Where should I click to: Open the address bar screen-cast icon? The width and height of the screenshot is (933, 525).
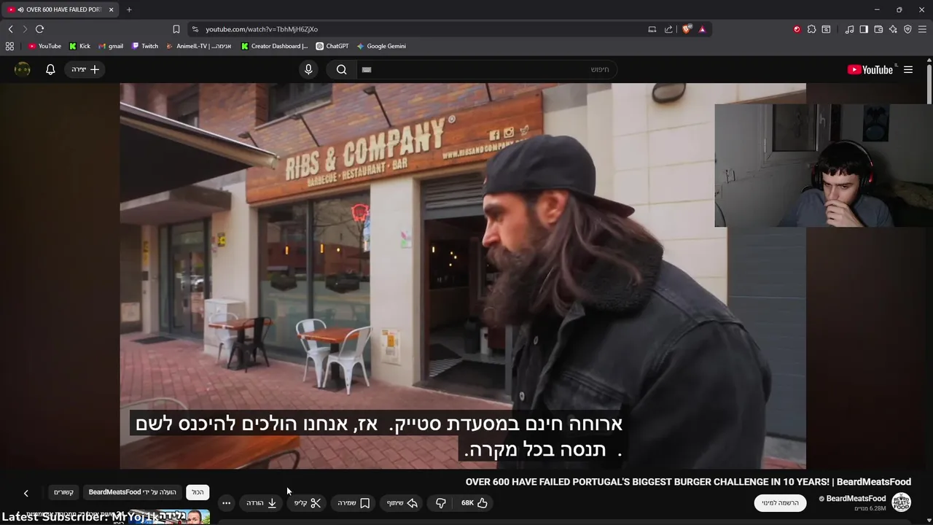coord(652,29)
